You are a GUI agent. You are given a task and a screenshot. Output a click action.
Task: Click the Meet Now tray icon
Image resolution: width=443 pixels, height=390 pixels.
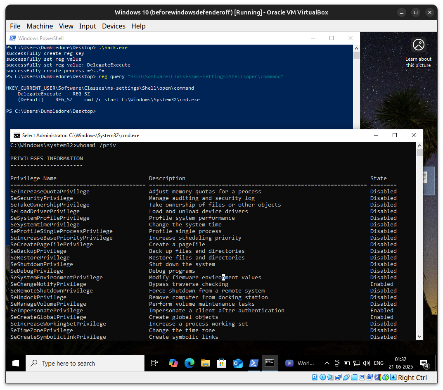click(337, 363)
